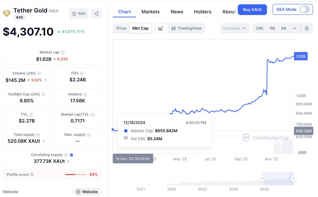Click the $2.24B FDV value
Viewport: 318px width, 197px height.
coord(78,80)
